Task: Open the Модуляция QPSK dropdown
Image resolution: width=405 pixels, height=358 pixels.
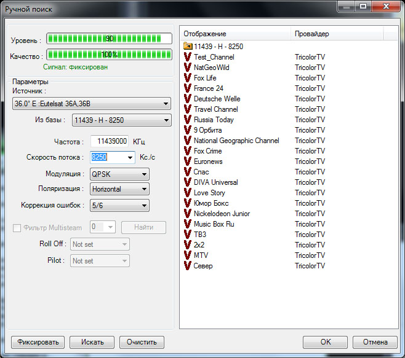Action: click(119, 174)
